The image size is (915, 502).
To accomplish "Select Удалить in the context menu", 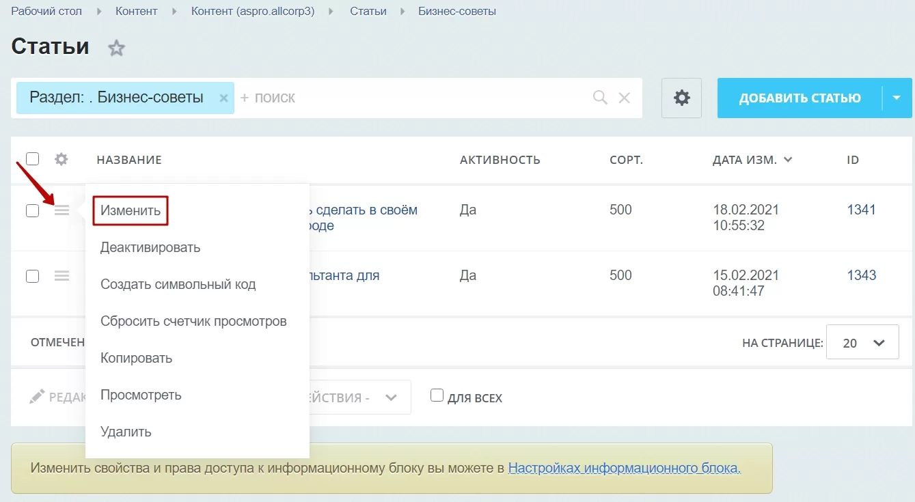I will tap(126, 432).
